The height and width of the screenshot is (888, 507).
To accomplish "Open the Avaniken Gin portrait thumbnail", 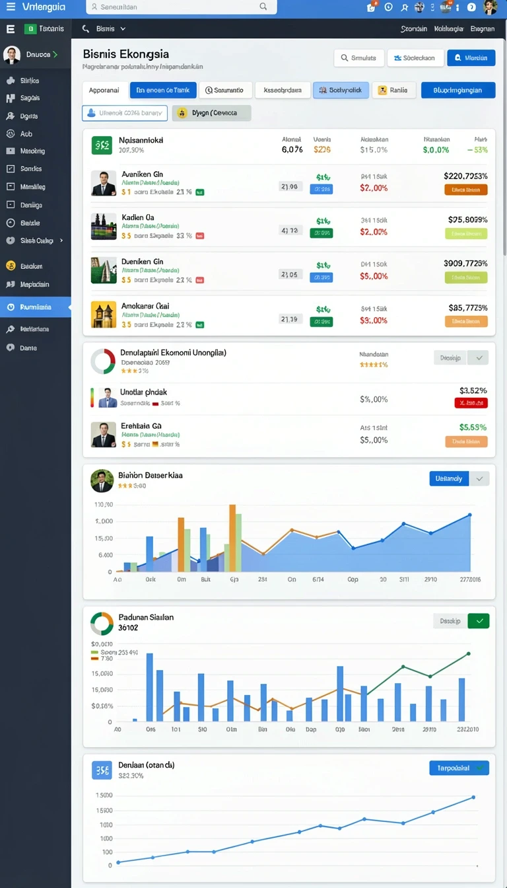I will pos(104,183).
